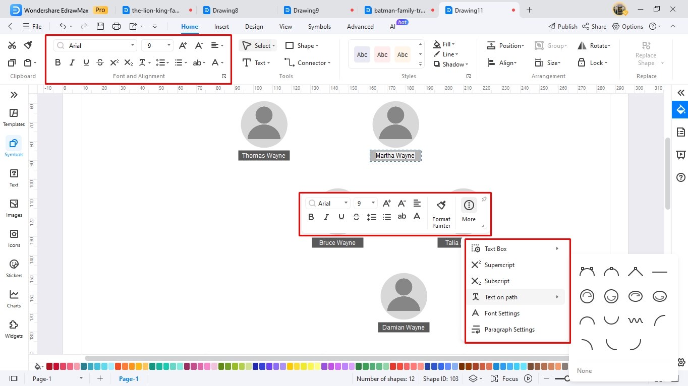
Task: Select the Thomas Wayne name label
Action: [264, 156]
